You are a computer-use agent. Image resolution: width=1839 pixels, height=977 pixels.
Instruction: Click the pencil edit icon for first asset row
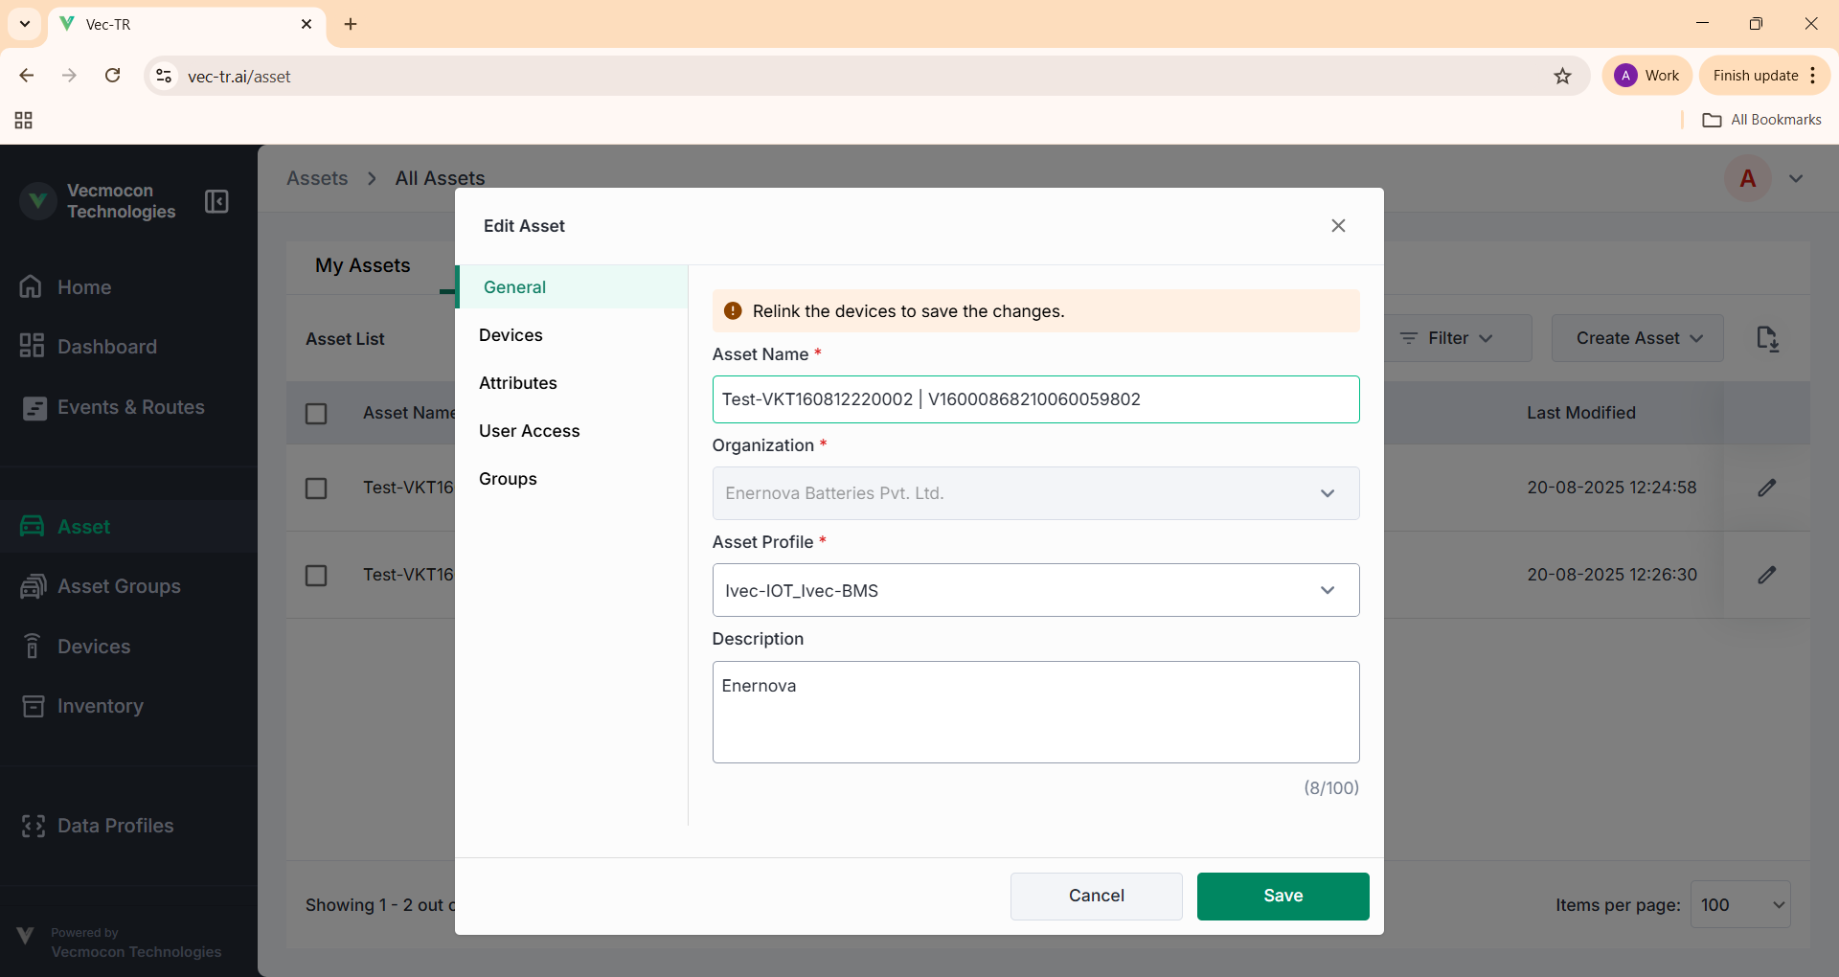pyautogui.click(x=1766, y=488)
